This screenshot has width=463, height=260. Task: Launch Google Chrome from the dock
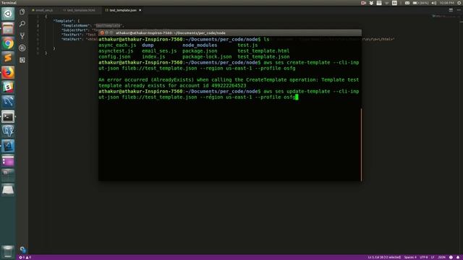coord(8,43)
